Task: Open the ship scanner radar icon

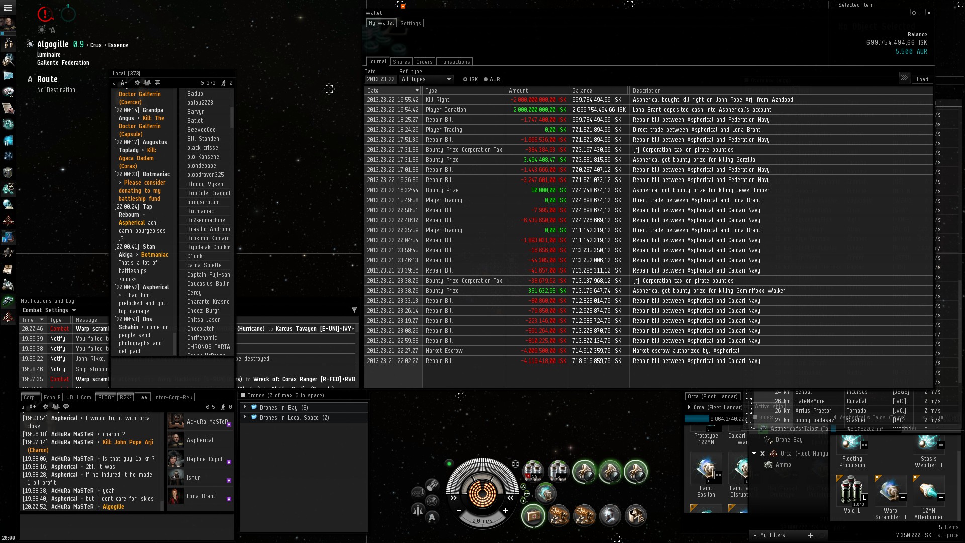Action: (432, 501)
